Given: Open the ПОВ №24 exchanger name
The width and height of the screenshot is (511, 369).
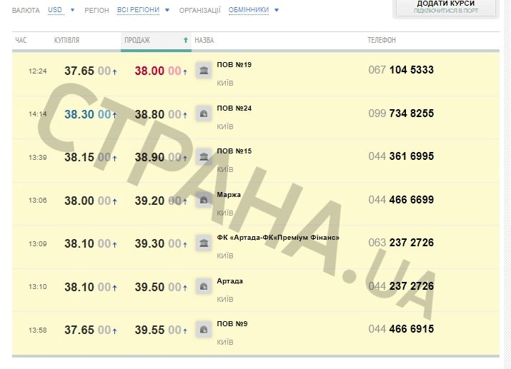Looking at the screenshot, I should pos(234,108).
